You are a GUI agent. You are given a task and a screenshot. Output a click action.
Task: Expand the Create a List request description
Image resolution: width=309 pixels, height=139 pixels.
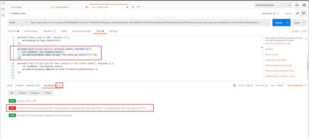[x=9, y=13]
